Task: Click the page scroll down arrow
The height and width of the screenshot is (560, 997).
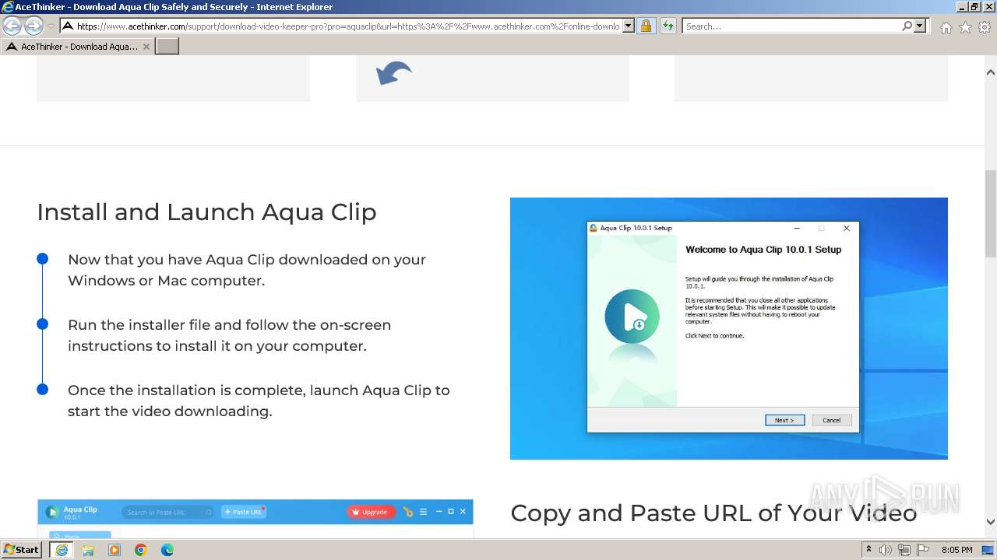Action: 991,523
